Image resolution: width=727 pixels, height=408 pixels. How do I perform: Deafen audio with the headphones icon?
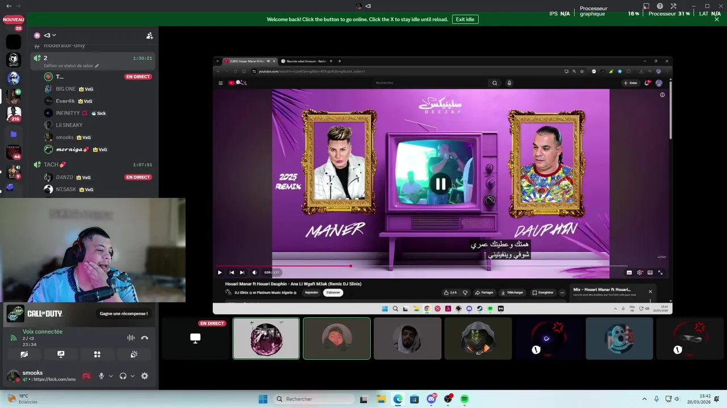pos(123,376)
